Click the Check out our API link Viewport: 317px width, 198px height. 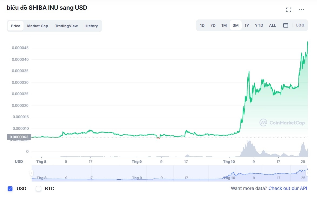click(288, 188)
